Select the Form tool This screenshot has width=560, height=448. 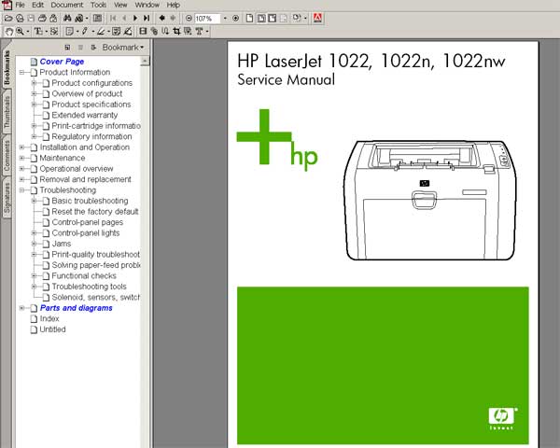[188, 32]
